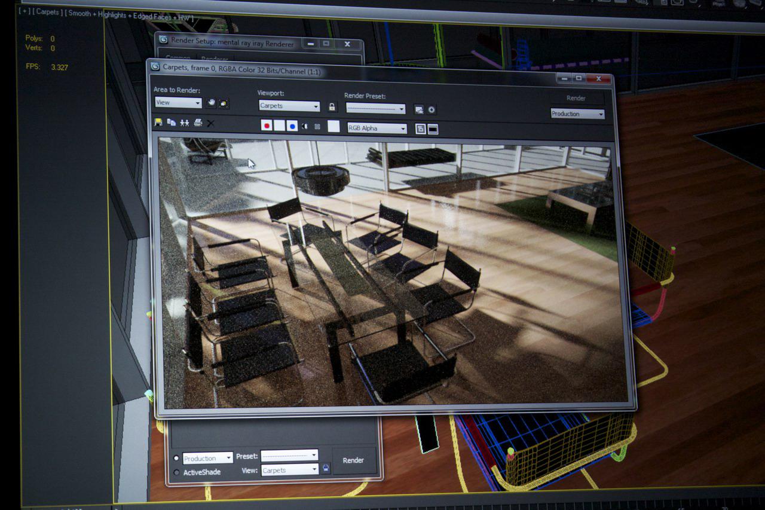The height and width of the screenshot is (510, 765).
Task: Click the white color swatch in the toolbar
Action: point(333,126)
